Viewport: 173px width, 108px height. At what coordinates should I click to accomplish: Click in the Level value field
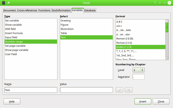(x=137, y=70)
